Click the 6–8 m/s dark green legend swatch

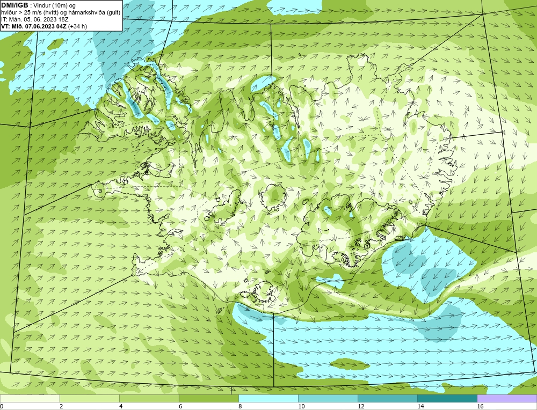(x=209, y=398)
